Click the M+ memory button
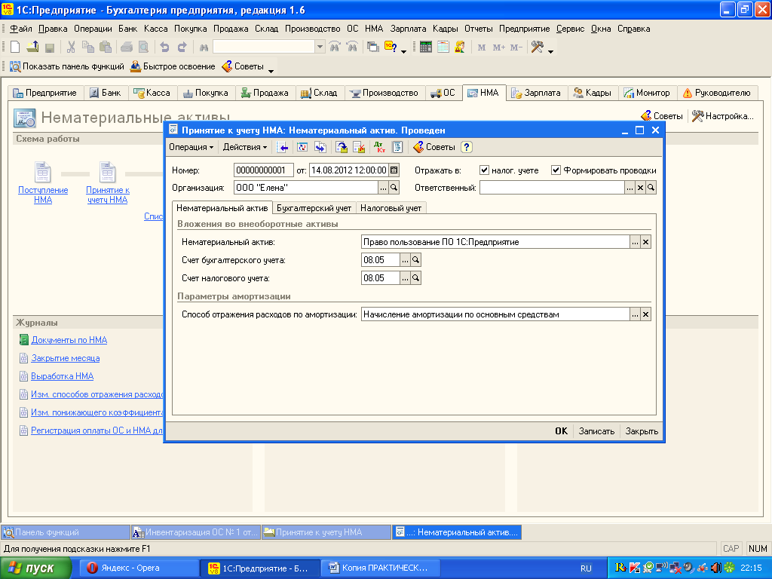The width and height of the screenshot is (772, 579). coord(499,47)
